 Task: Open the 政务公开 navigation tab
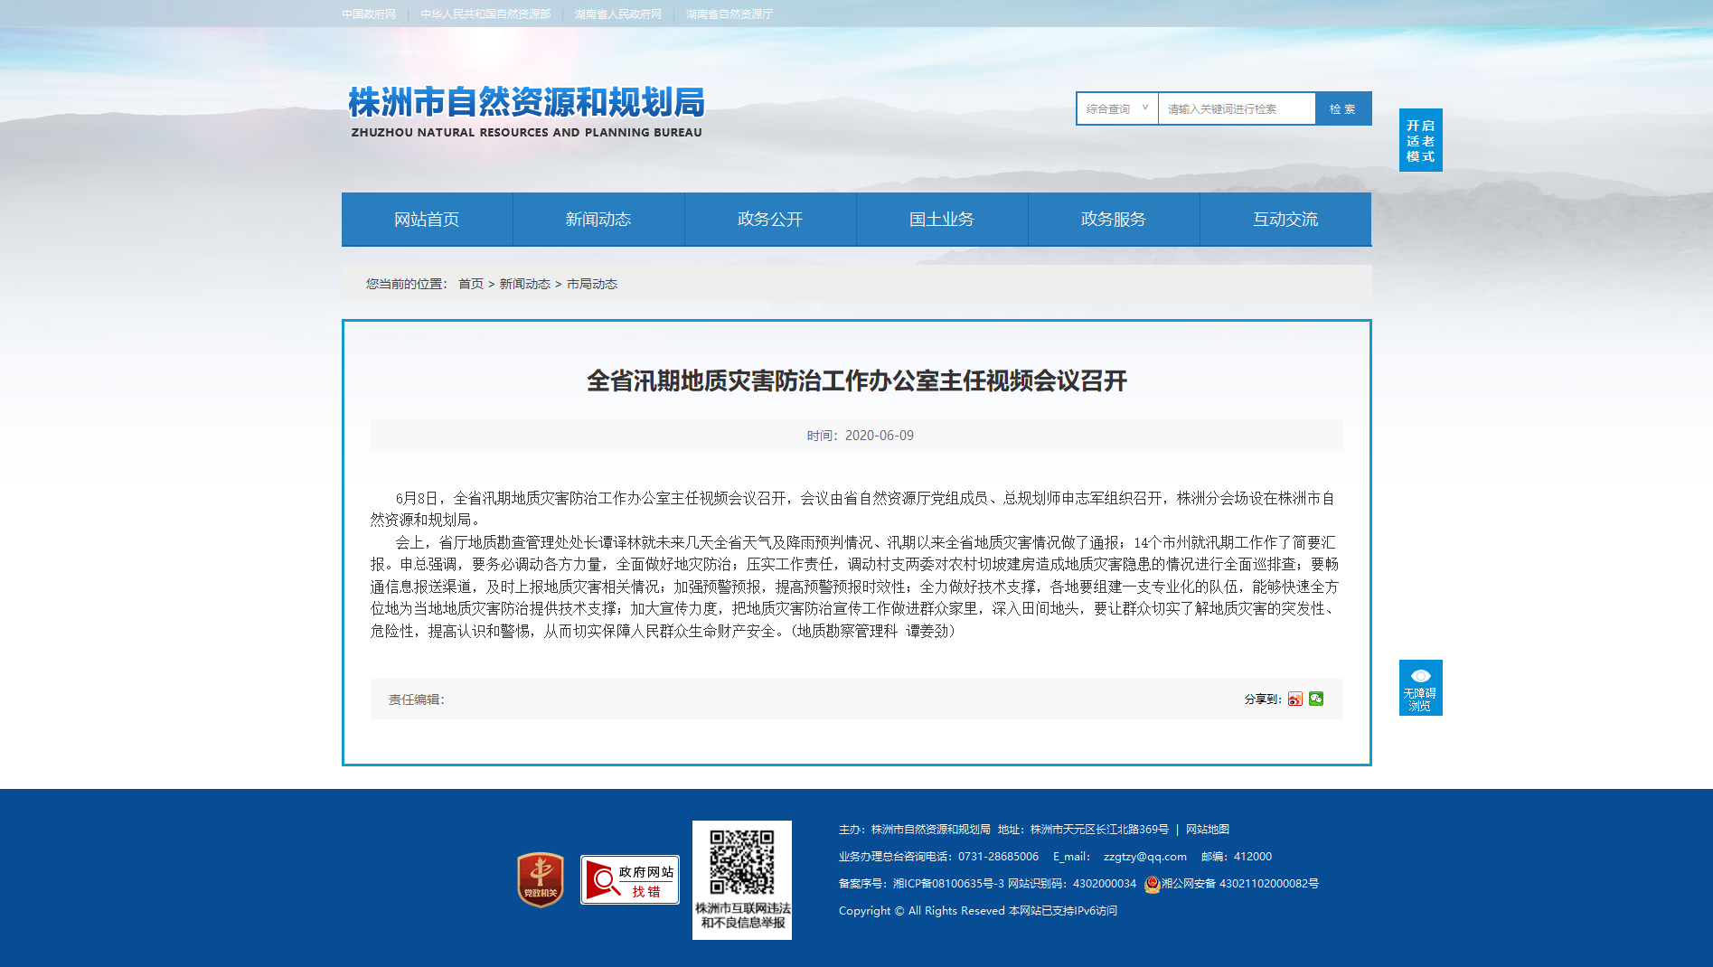tap(770, 219)
